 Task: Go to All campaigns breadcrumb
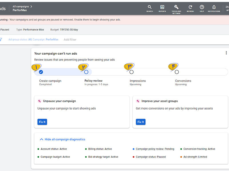(x=21, y=6)
